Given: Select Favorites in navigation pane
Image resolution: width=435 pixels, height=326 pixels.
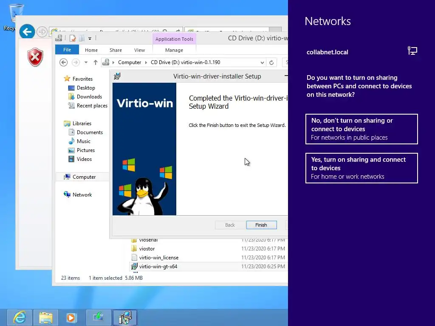Looking at the screenshot, I should (82, 79).
